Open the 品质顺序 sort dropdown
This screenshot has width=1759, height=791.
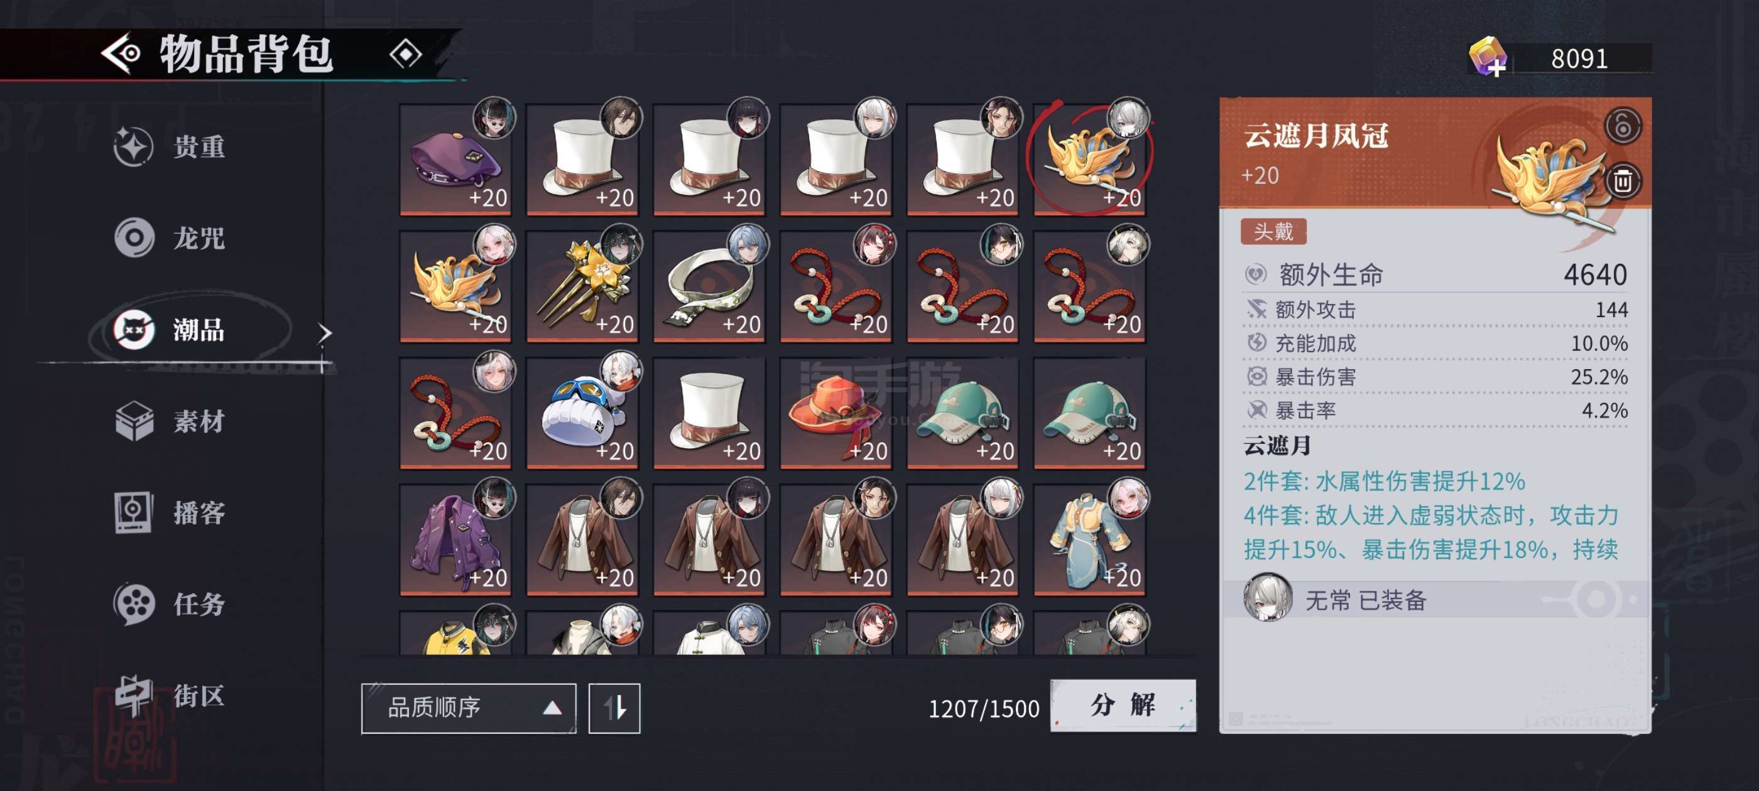[x=469, y=708]
